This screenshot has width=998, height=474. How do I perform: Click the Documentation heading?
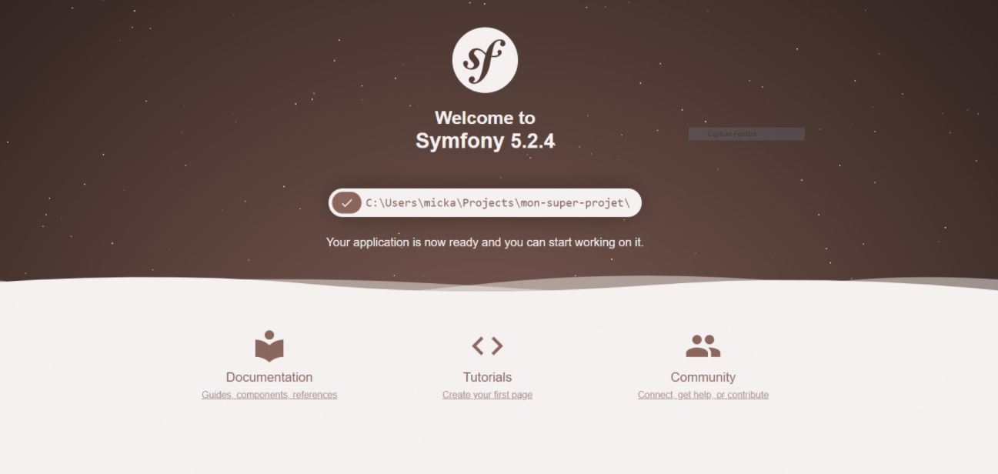(269, 377)
